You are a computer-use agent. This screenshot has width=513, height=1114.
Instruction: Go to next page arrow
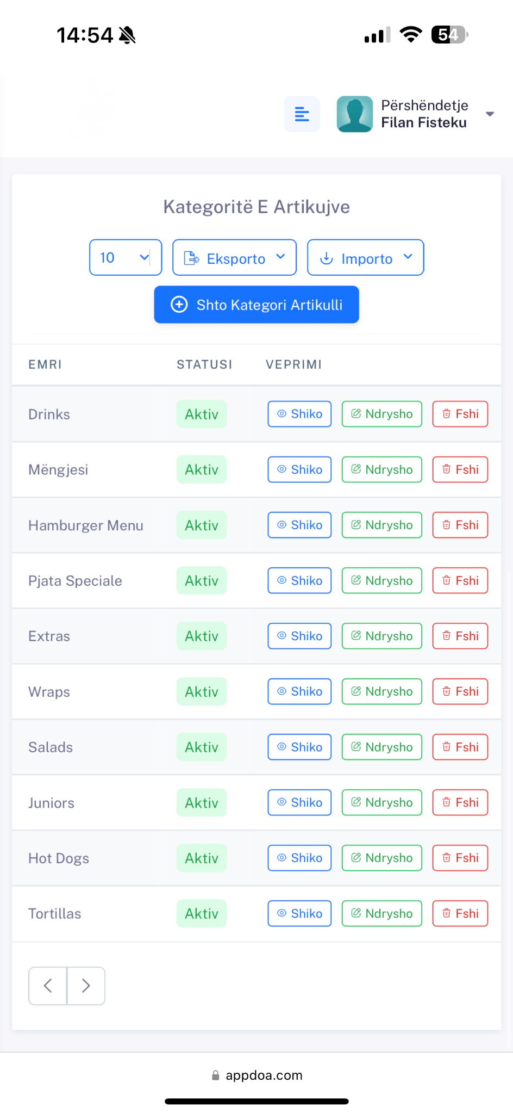[x=86, y=986]
